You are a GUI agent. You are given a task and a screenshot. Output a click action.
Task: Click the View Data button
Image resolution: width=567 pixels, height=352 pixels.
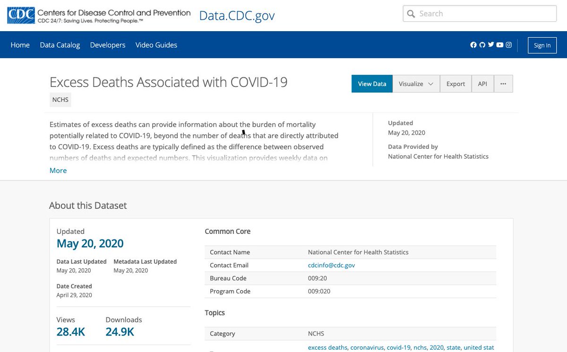[372, 84]
